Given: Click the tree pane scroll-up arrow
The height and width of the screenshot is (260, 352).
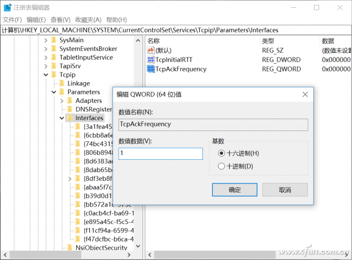Looking at the screenshot, I should 138,41.
